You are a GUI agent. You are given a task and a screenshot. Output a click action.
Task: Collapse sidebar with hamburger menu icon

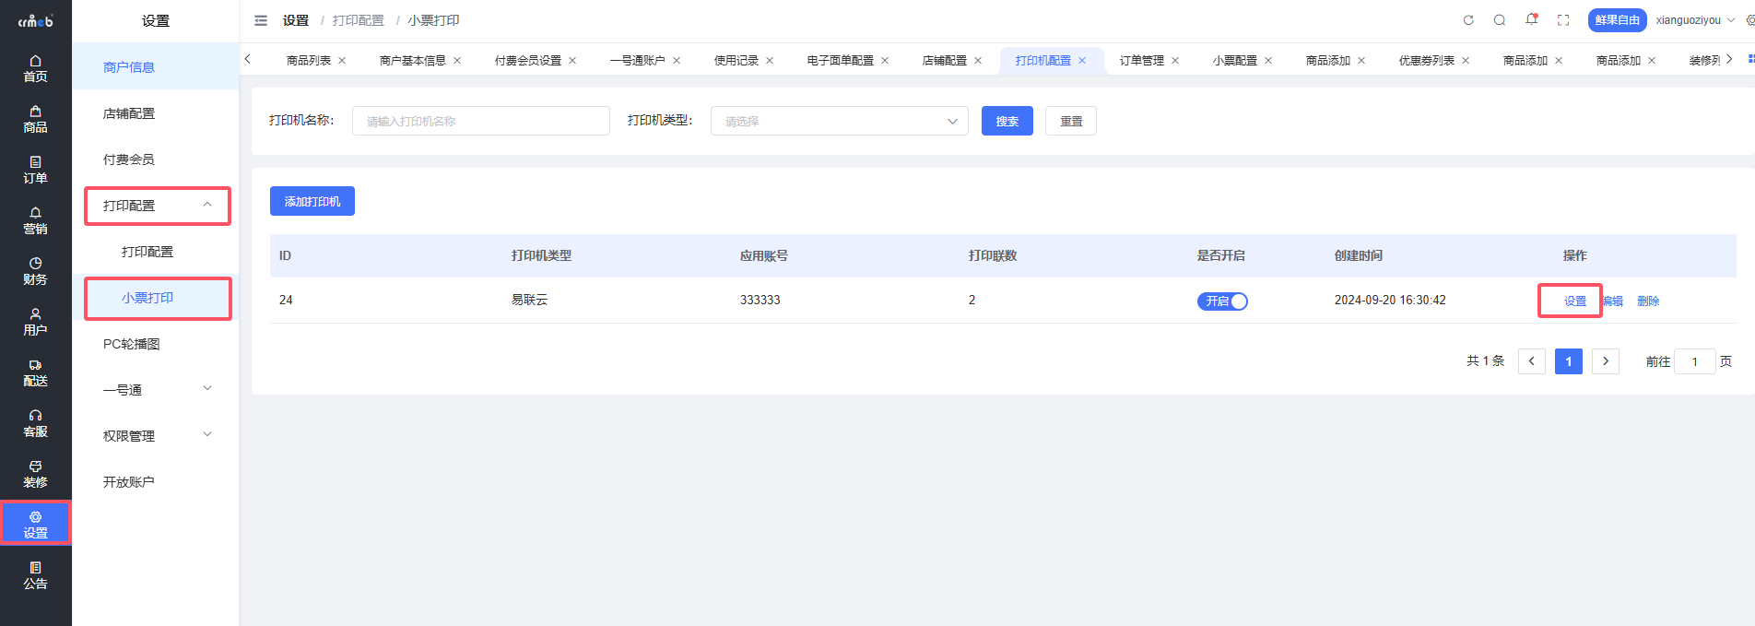coord(261,20)
